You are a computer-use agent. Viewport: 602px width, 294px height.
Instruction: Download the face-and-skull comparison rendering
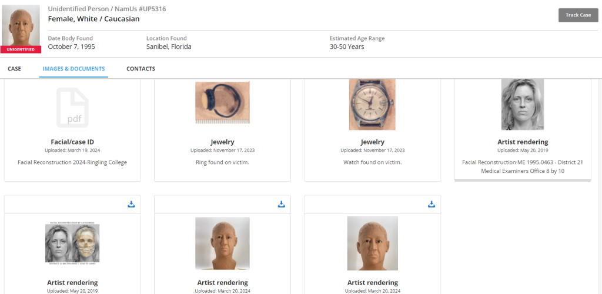(x=131, y=204)
